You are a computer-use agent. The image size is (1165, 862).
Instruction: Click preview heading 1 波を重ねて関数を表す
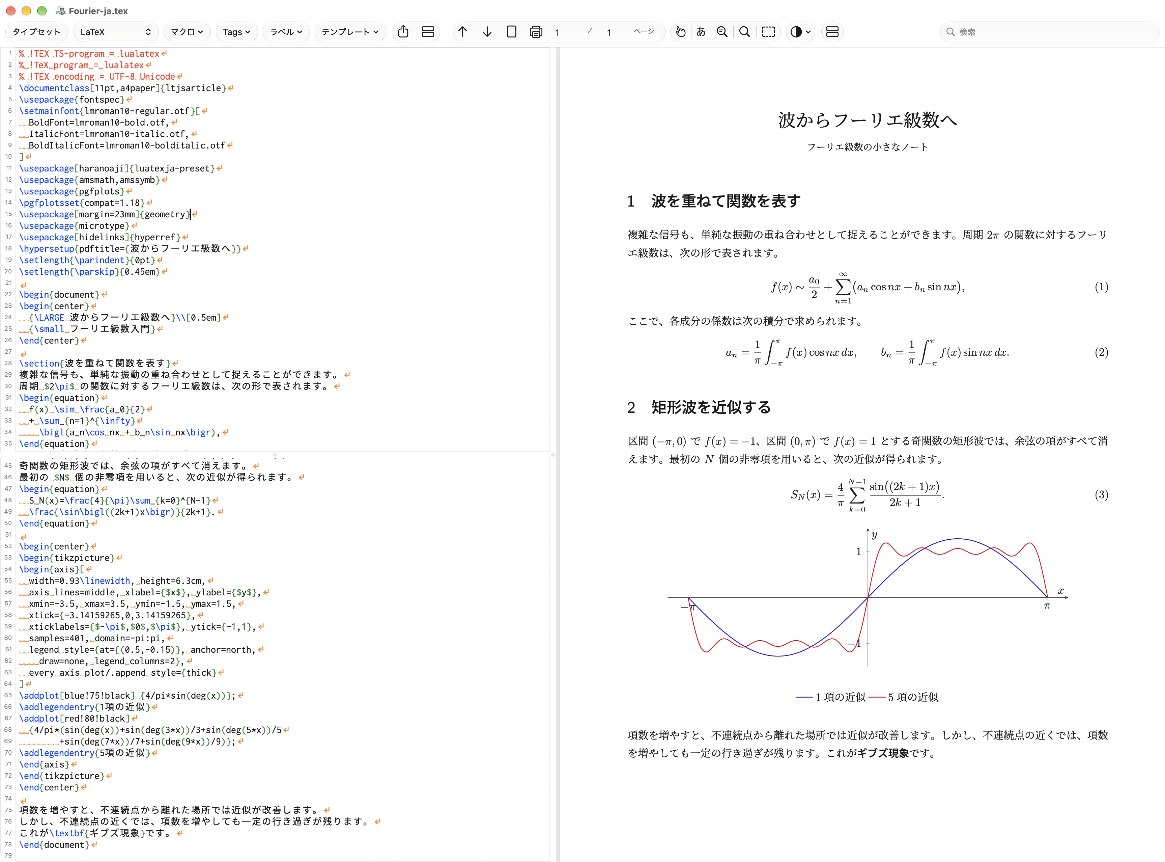714,201
